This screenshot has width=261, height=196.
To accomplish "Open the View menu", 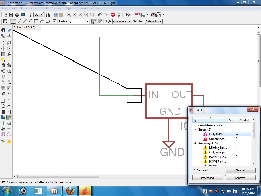I will tap(34, 8).
